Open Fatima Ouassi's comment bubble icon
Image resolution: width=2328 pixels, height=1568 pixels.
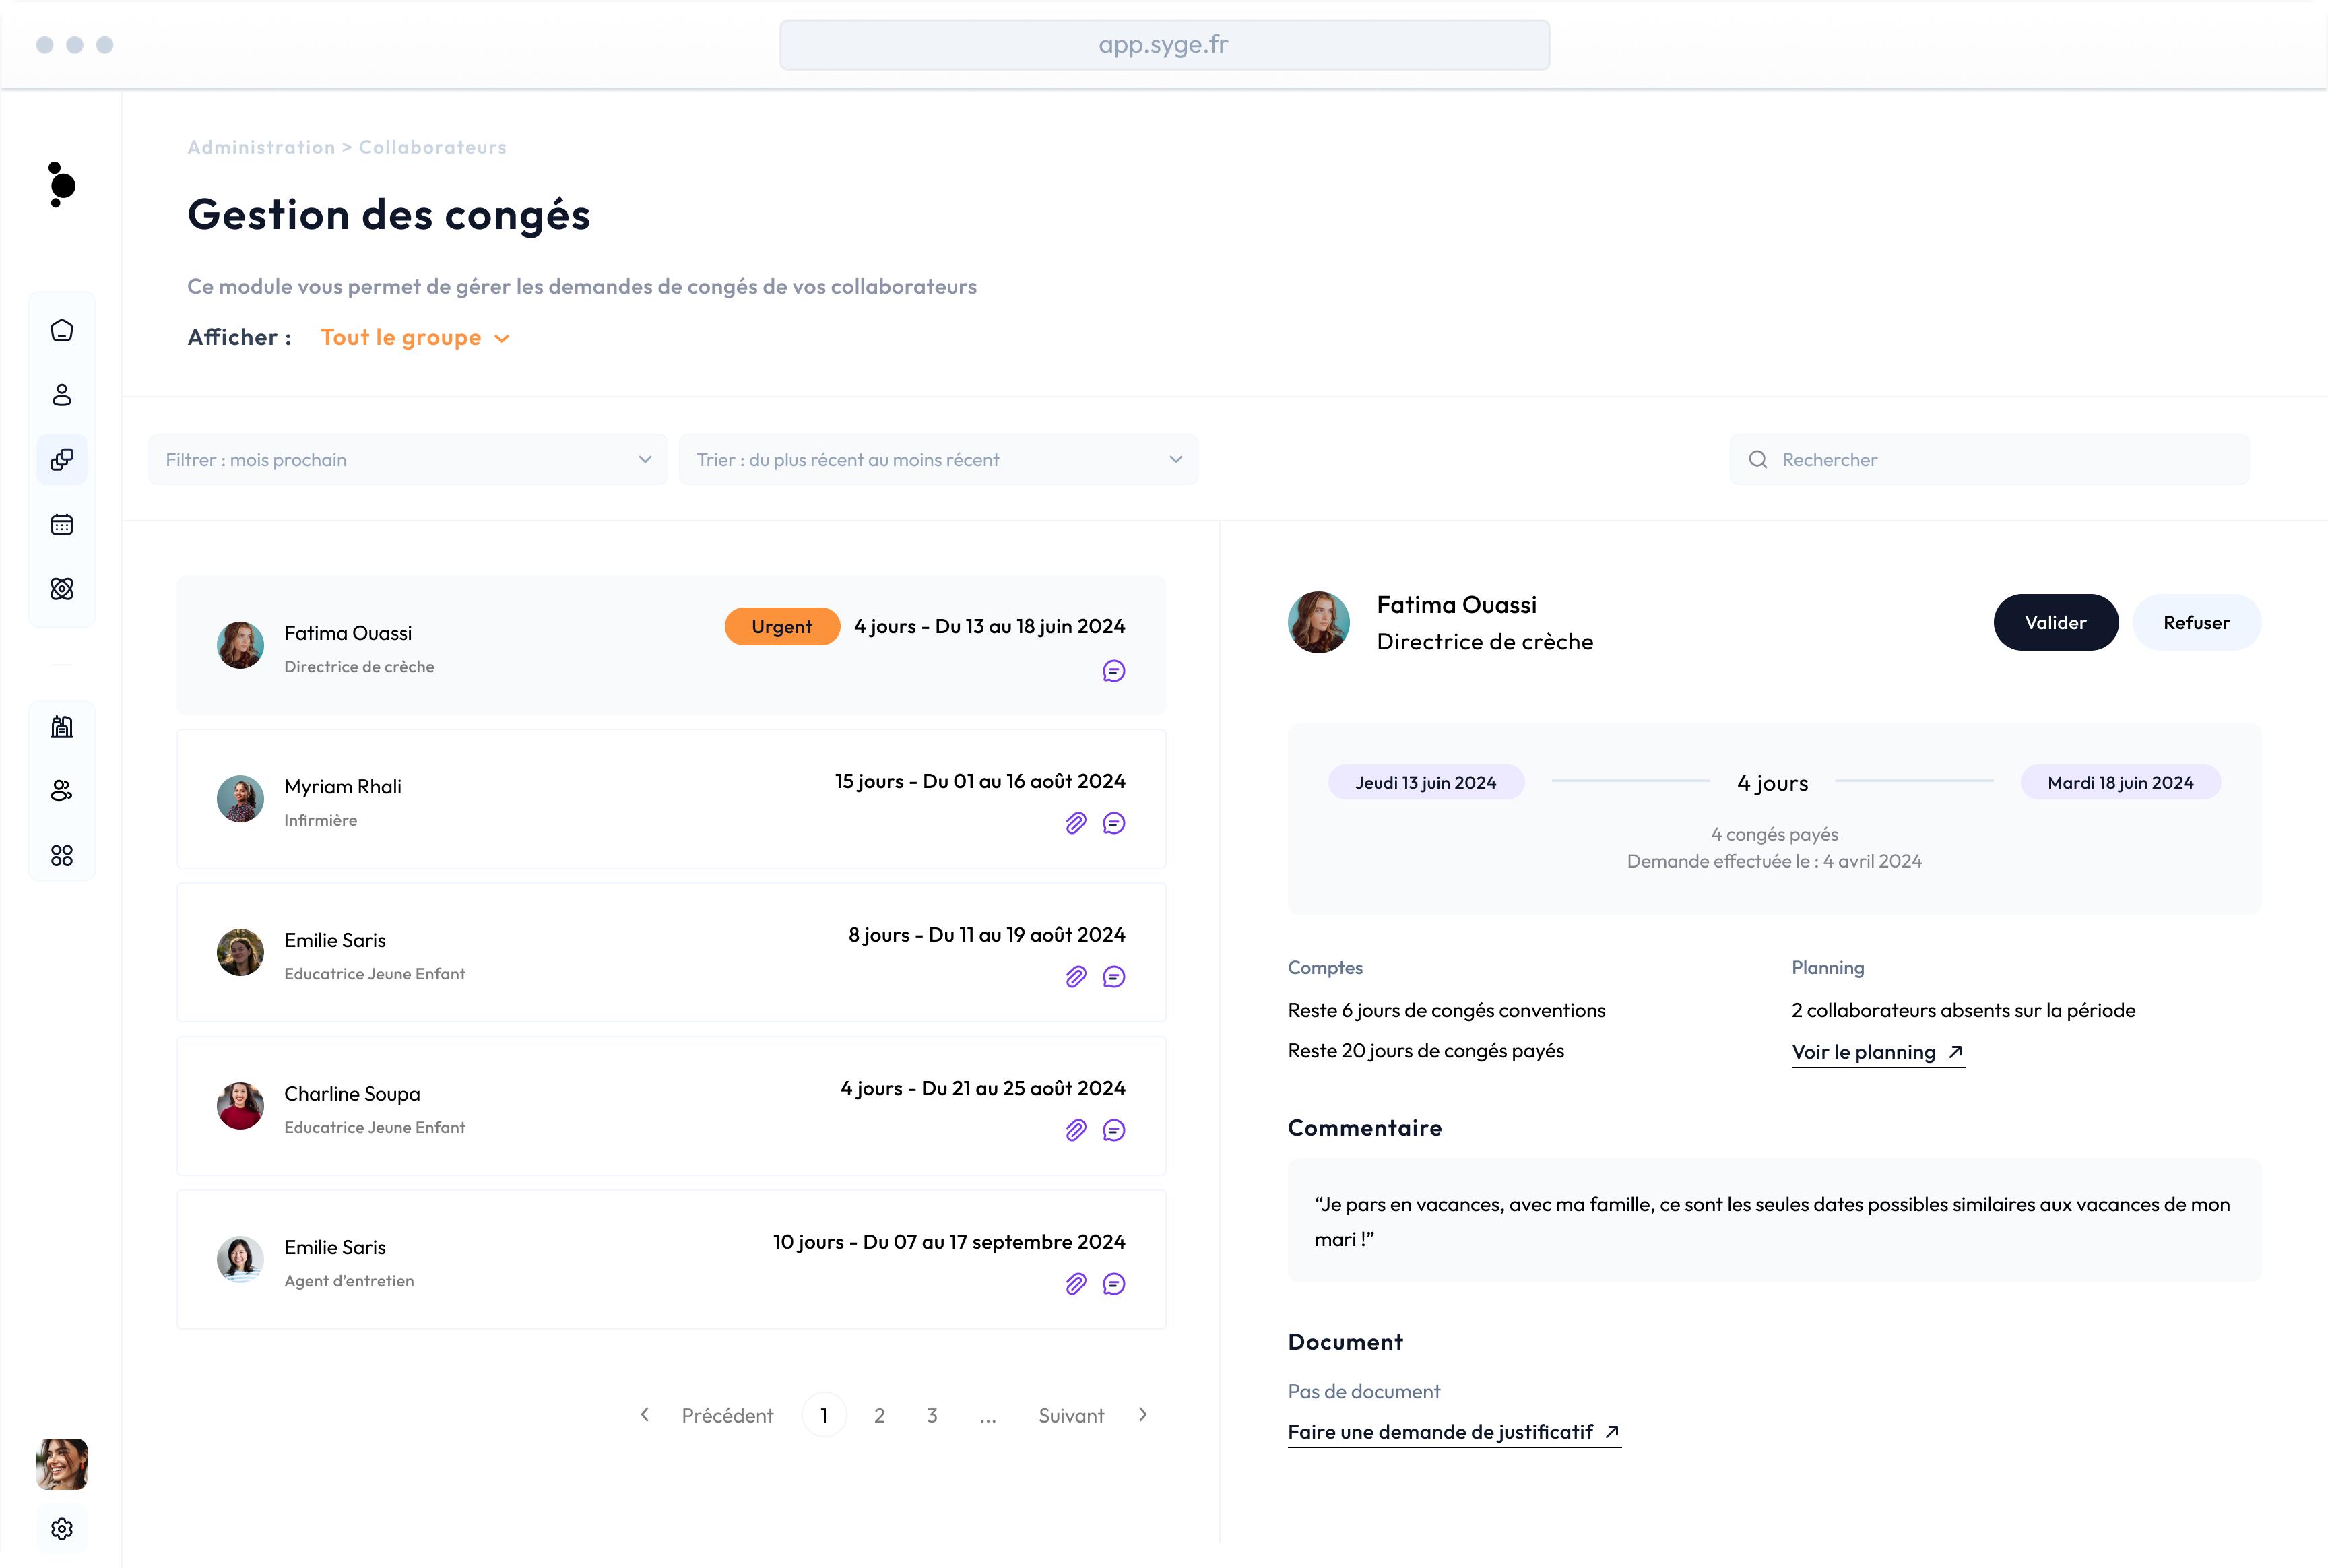[1114, 671]
